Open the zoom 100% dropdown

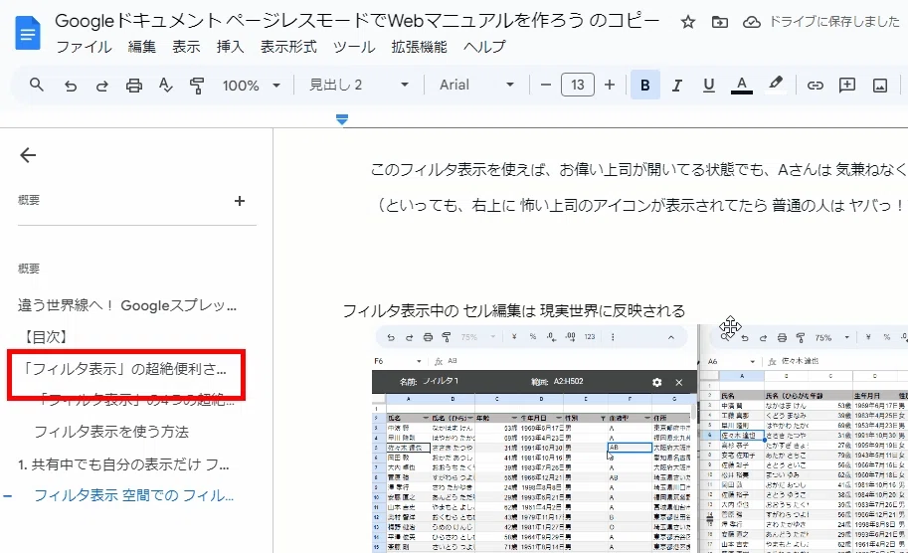pyautogui.click(x=252, y=86)
